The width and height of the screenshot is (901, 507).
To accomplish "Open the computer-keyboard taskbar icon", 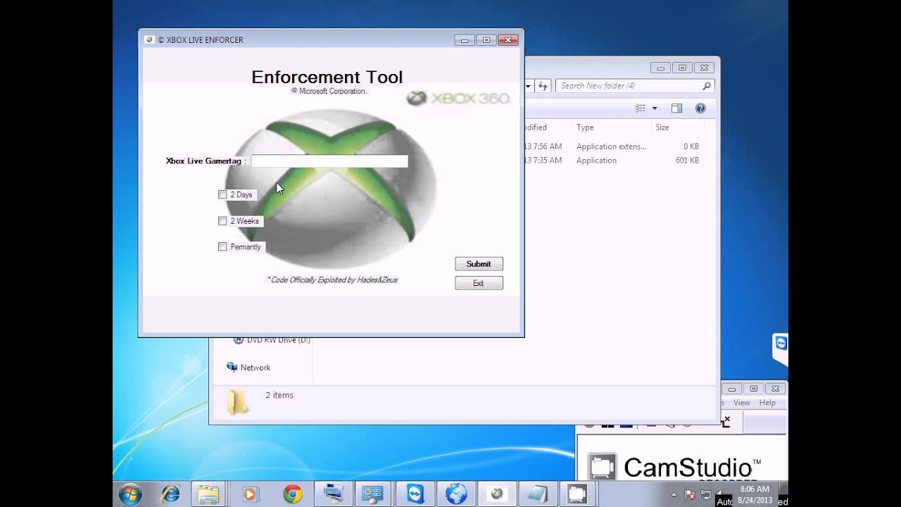I will 332,494.
